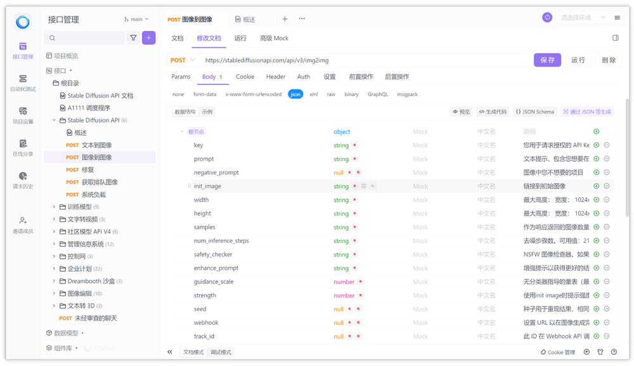
Task: Select the raw body type
Action: click(332, 94)
